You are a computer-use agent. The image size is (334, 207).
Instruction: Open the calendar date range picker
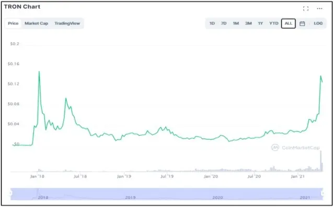pos(302,23)
